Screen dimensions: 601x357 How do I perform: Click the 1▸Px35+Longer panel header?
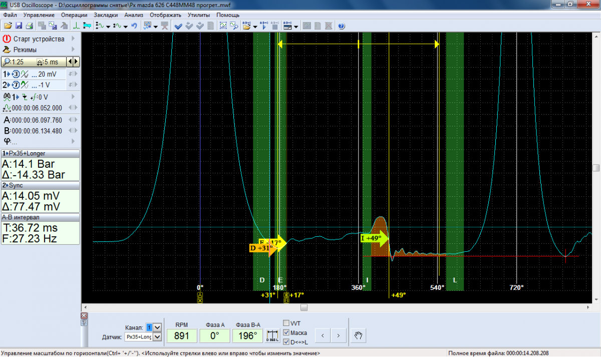tap(40, 153)
